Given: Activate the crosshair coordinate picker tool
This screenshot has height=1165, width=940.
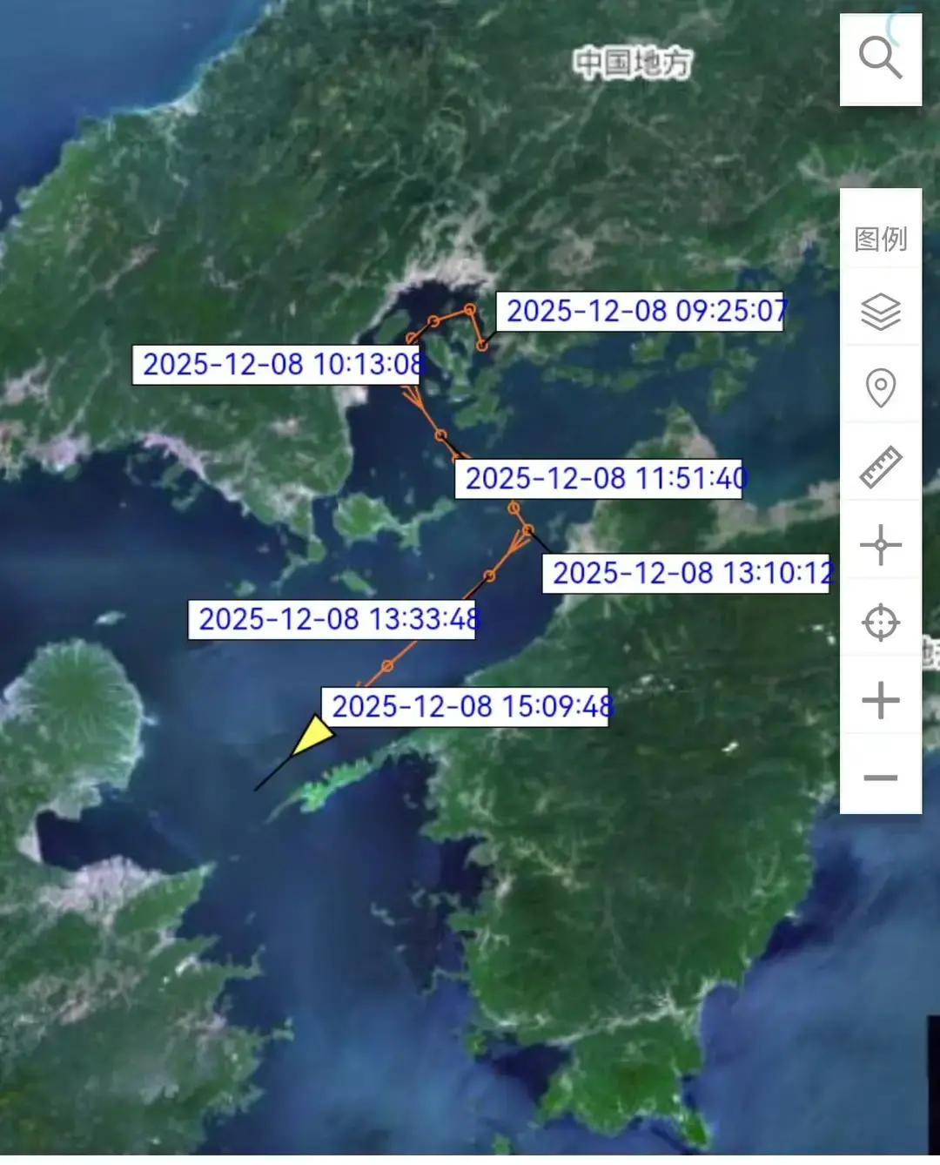Looking at the screenshot, I should [882, 545].
